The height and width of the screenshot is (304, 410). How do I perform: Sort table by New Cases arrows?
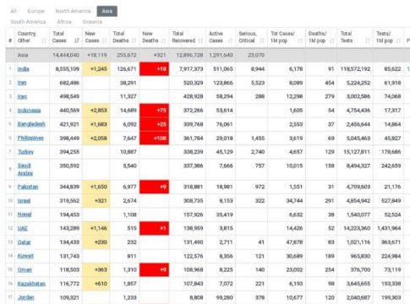coord(105,41)
